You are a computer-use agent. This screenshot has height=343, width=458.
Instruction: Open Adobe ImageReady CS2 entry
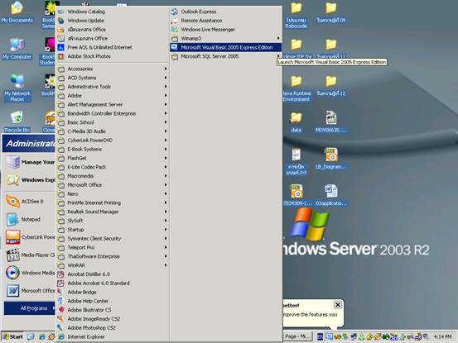(x=113, y=319)
